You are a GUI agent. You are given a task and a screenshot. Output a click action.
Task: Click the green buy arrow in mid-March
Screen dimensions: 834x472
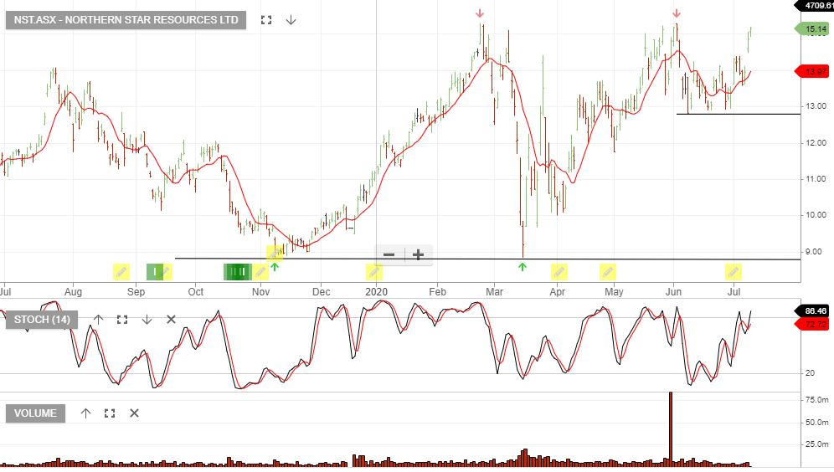coord(523,267)
